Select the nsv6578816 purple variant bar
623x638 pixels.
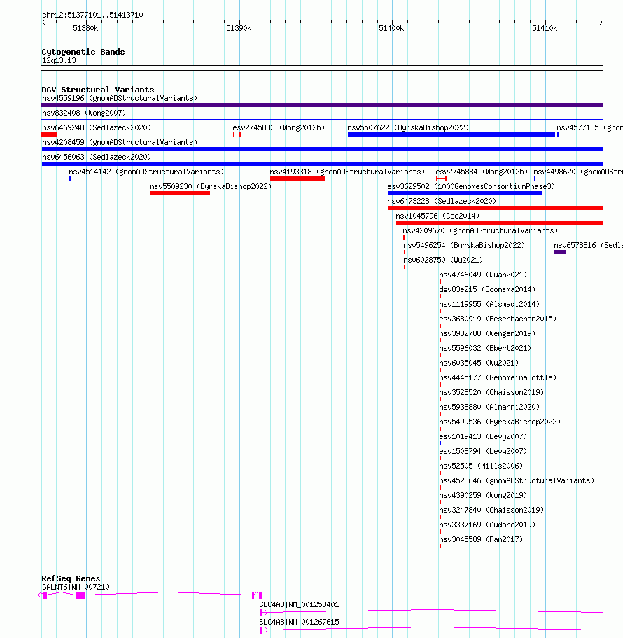pyautogui.click(x=560, y=252)
